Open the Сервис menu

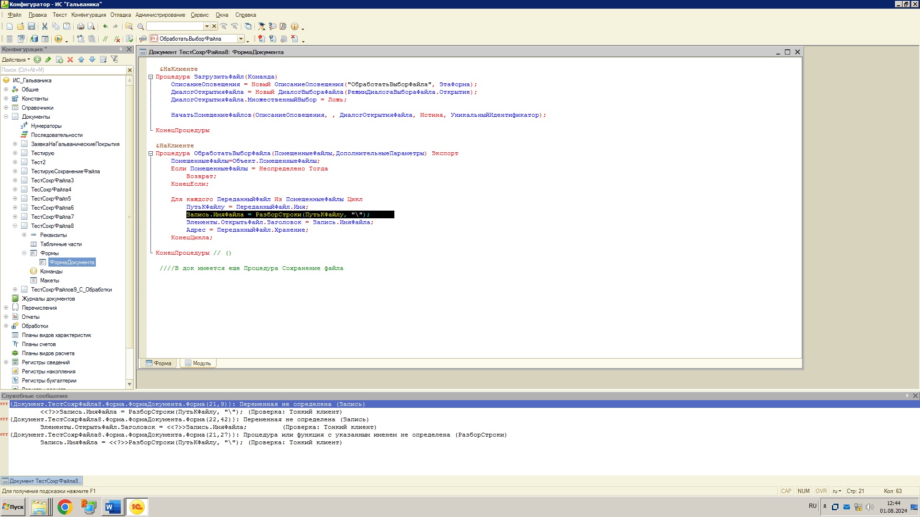(199, 15)
